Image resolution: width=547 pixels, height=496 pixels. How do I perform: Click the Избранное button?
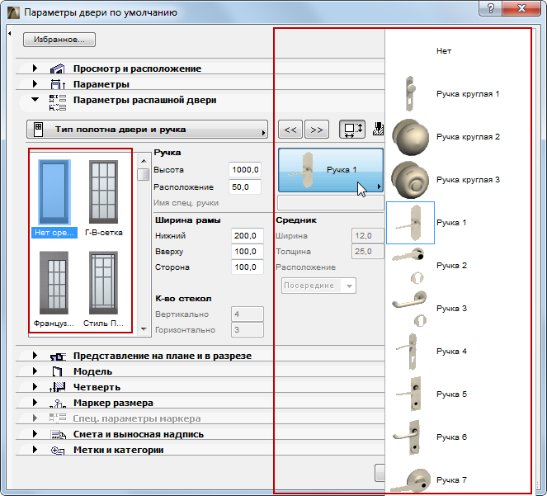pyautogui.click(x=59, y=40)
